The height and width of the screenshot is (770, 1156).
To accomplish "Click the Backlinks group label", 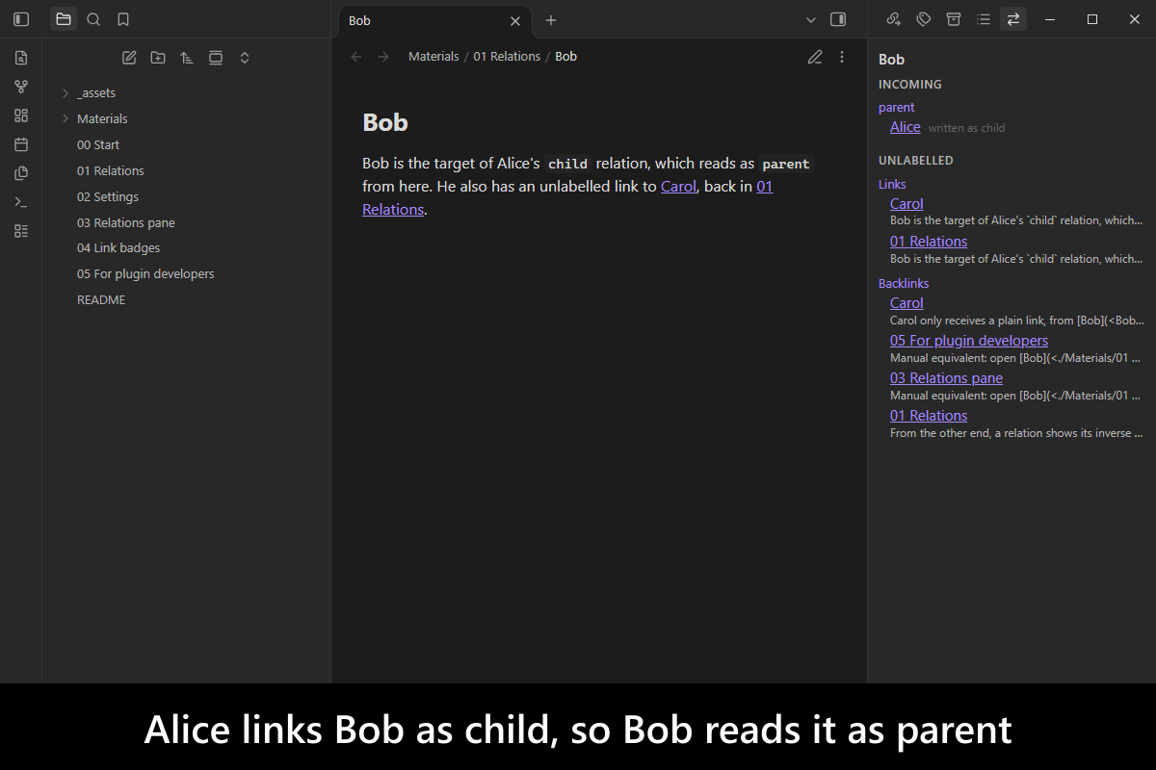I will pyautogui.click(x=904, y=284).
